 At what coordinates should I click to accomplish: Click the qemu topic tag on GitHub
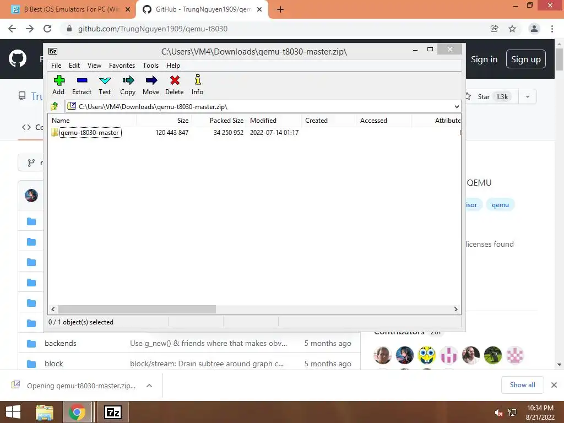(x=500, y=205)
